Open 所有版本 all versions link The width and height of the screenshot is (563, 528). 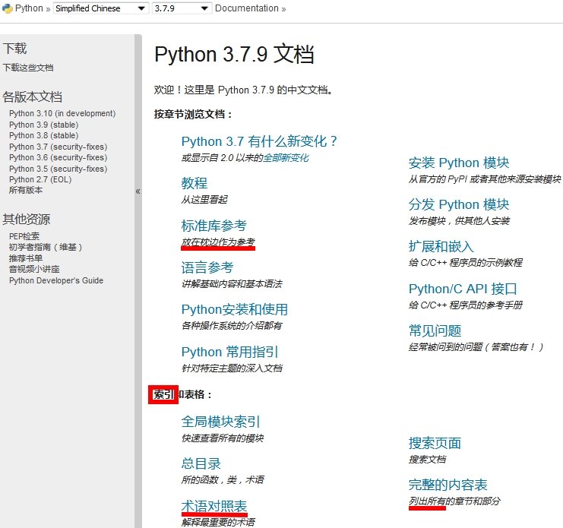click(x=26, y=190)
